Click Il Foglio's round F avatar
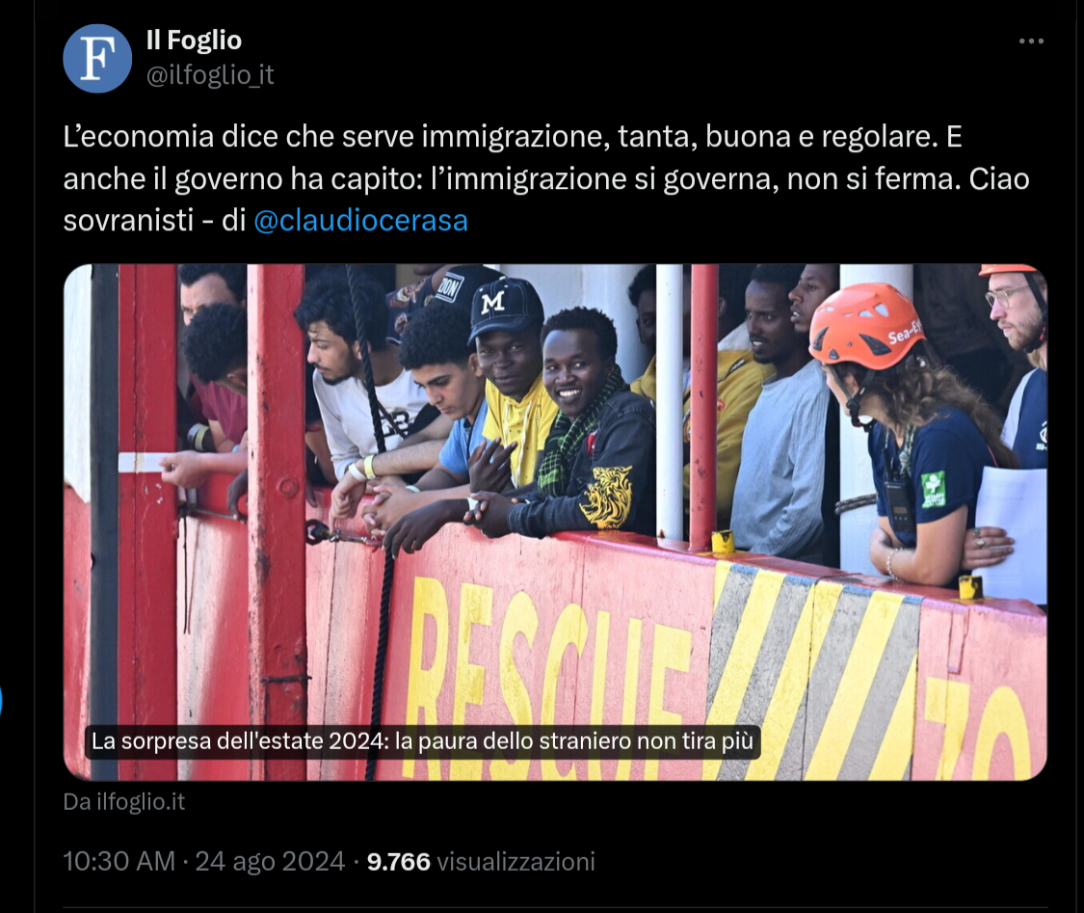 pos(97,58)
